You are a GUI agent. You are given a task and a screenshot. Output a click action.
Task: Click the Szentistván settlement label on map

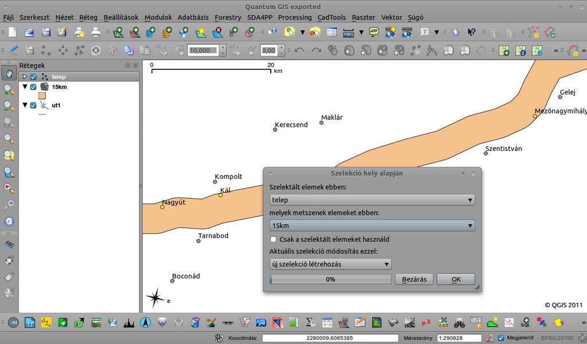504,148
